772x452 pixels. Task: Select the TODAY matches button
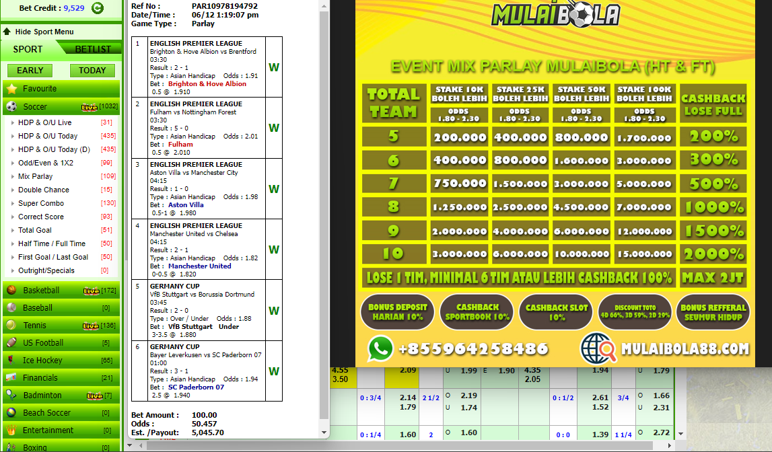(92, 71)
